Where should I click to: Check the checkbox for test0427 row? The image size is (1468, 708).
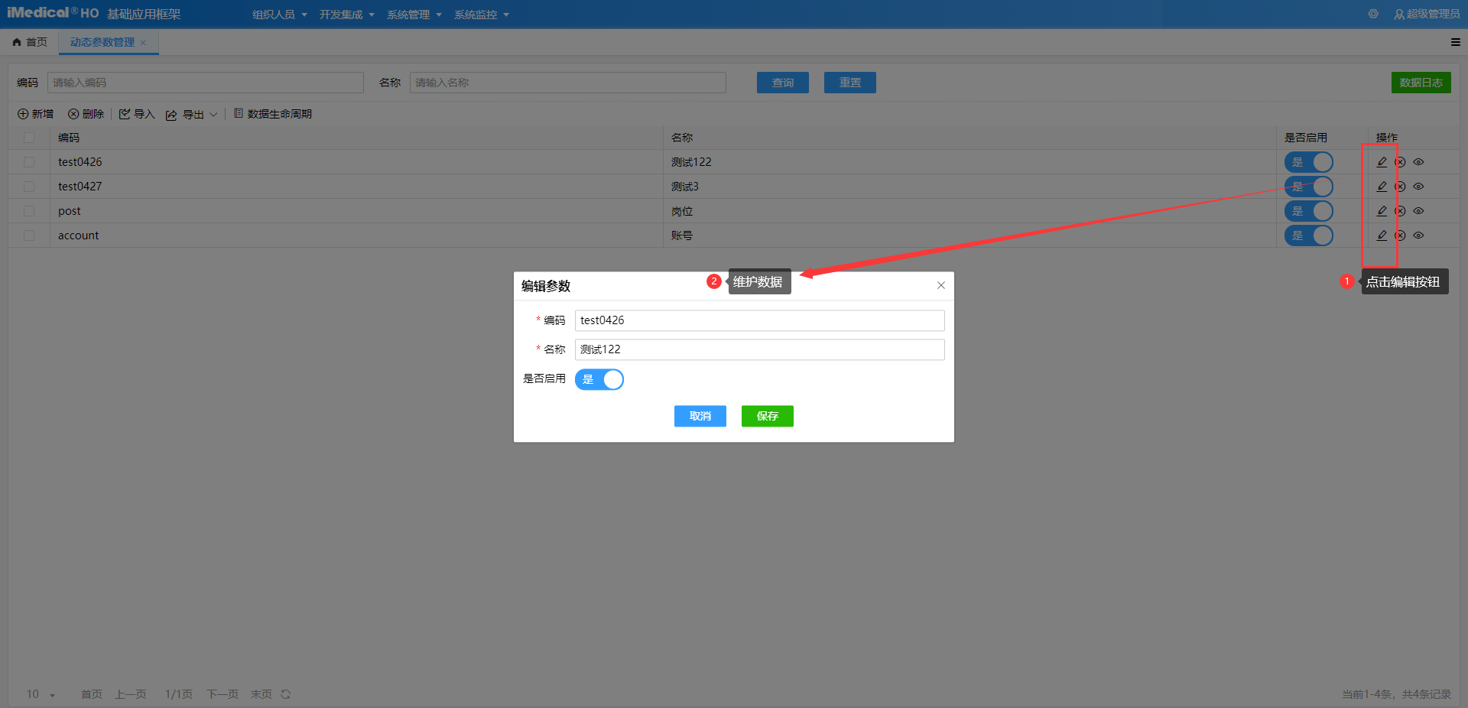(29, 187)
